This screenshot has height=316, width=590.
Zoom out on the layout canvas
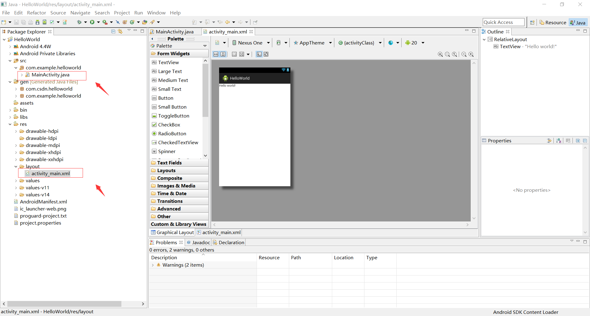click(x=464, y=54)
